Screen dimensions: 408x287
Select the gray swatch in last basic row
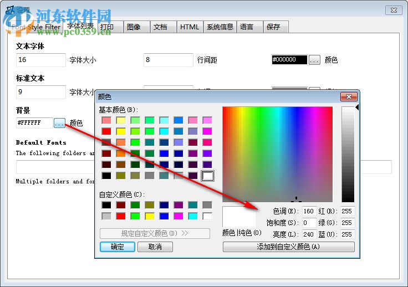(150, 176)
